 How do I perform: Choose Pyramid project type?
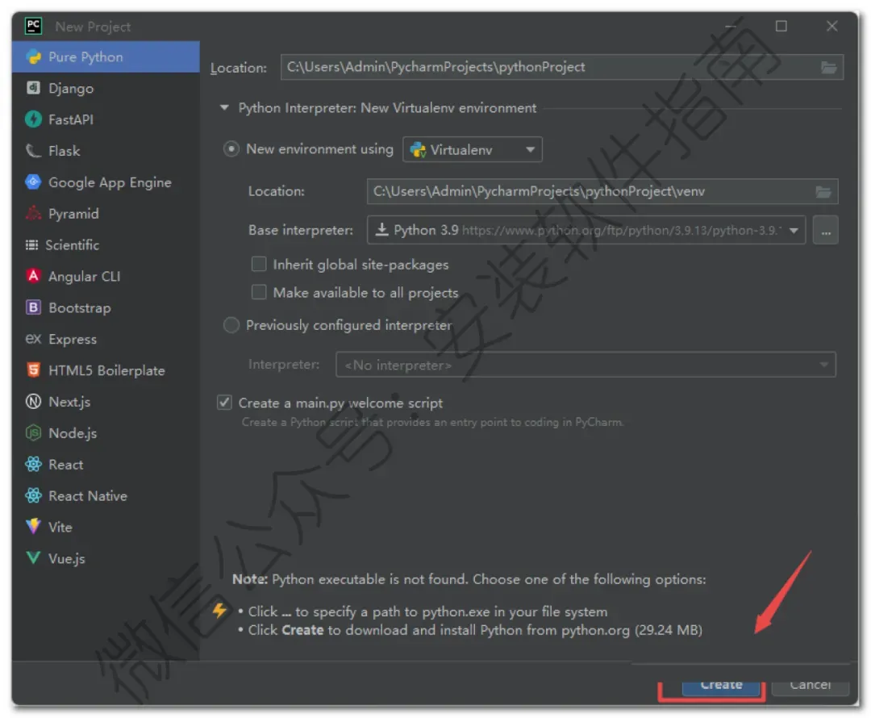tap(106, 213)
